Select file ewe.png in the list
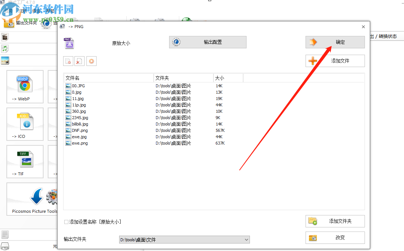Screen dimensions: 404x251 (80, 143)
